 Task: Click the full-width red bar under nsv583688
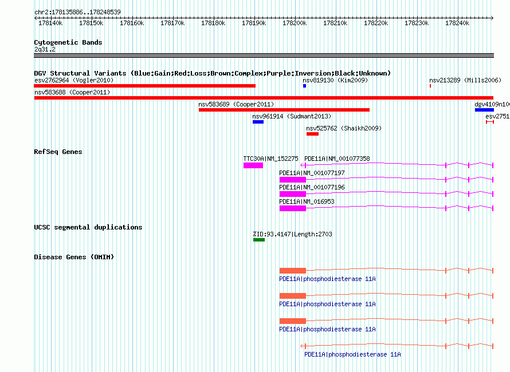[x=264, y=98]
